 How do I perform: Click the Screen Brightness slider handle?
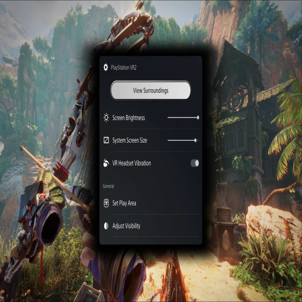click(198, 118)
